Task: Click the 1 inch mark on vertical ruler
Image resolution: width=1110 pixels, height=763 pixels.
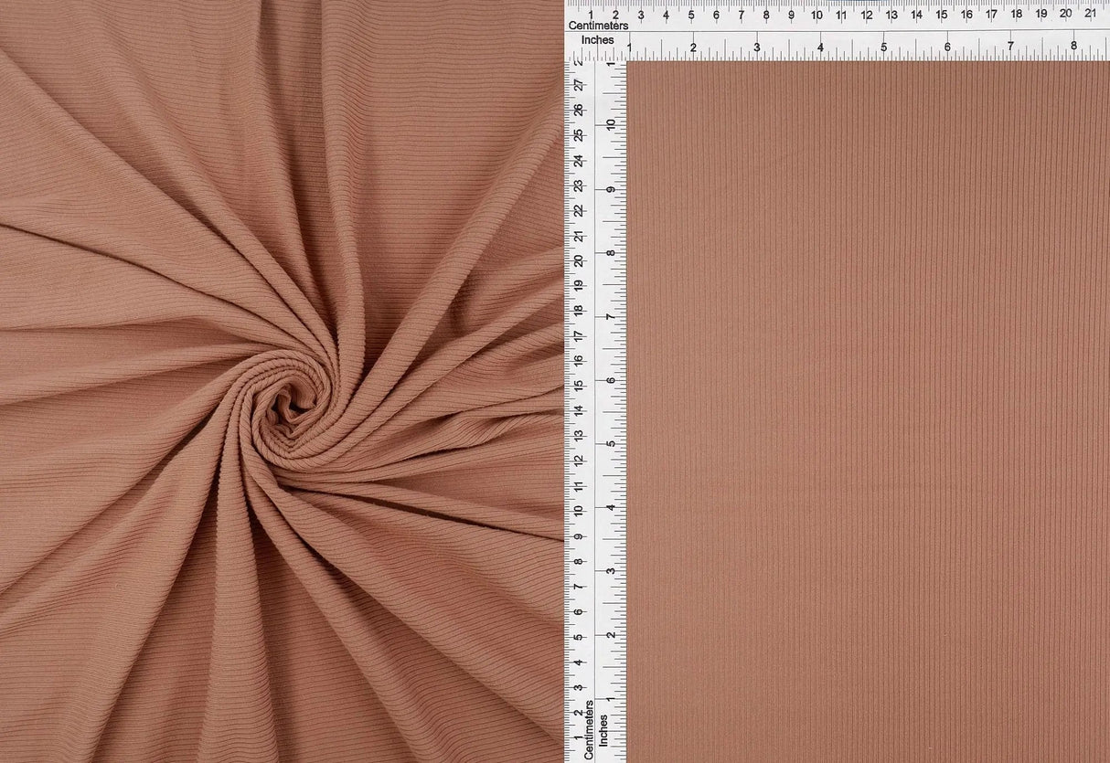Action: (611, 698)
